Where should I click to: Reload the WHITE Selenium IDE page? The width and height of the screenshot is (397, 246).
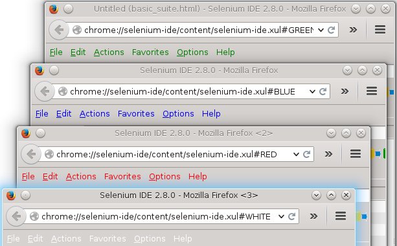coord(291,216)
